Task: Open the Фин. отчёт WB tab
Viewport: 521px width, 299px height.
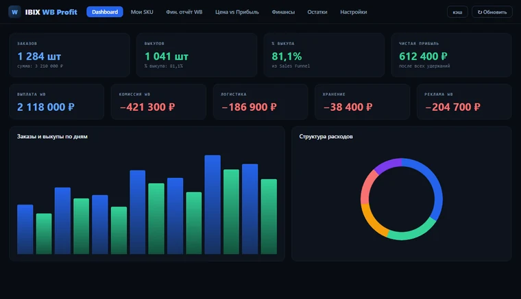Action: 184,12
